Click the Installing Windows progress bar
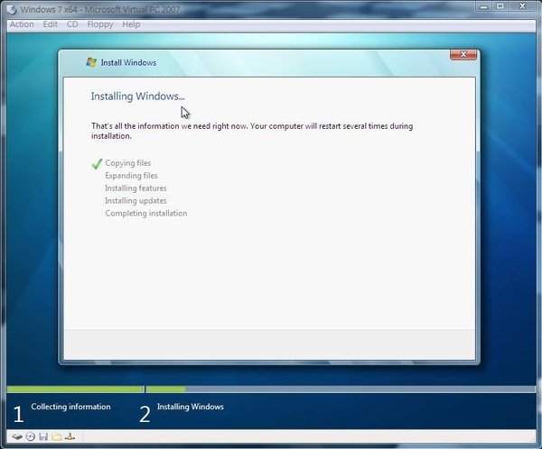This screenshot has width=542, height=449. pos(341,389)
